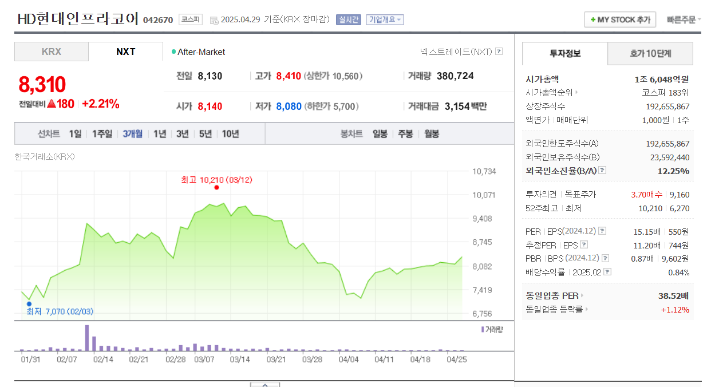Click the 코스피 market badge

coord(190,19)
